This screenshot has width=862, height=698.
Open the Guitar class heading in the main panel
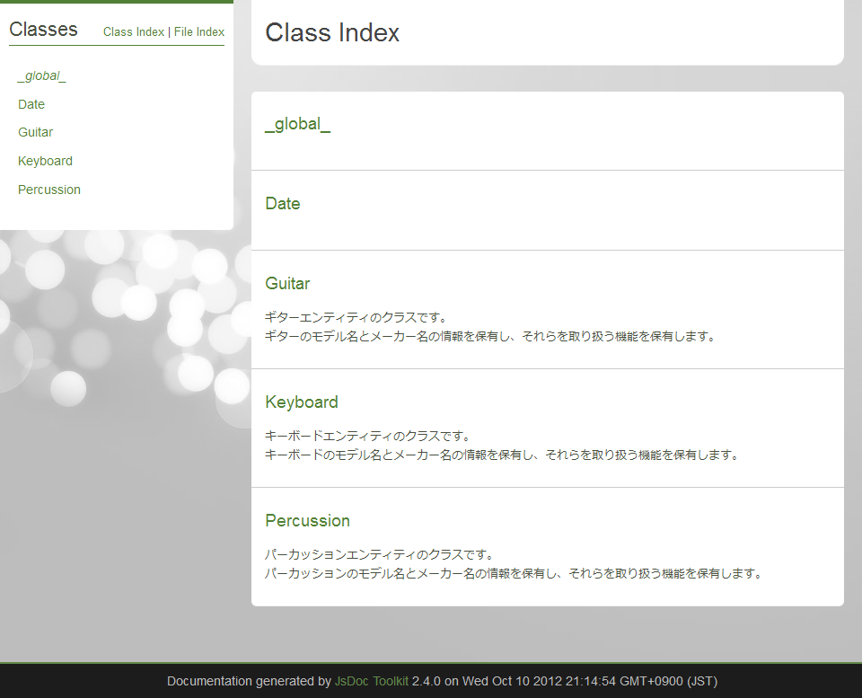[287, 283]
